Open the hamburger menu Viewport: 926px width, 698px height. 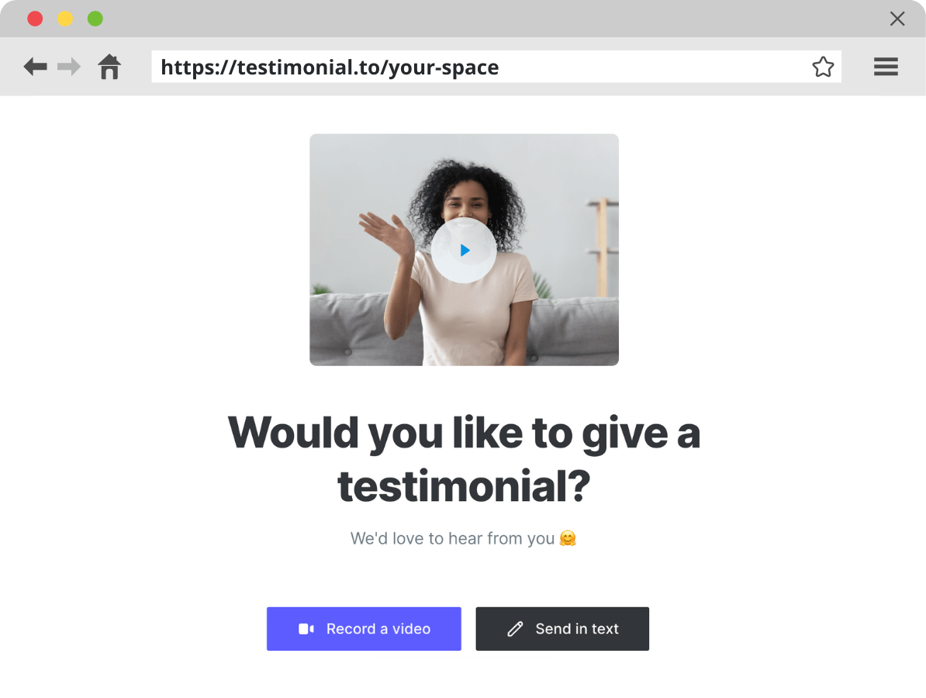886,67
